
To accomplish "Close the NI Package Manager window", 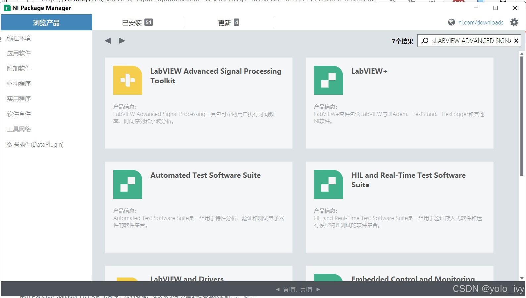I will [515, 8].
